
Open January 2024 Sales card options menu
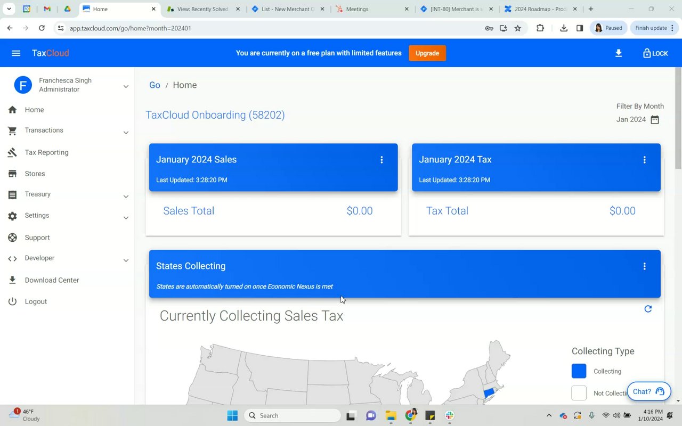pos(381,160)
